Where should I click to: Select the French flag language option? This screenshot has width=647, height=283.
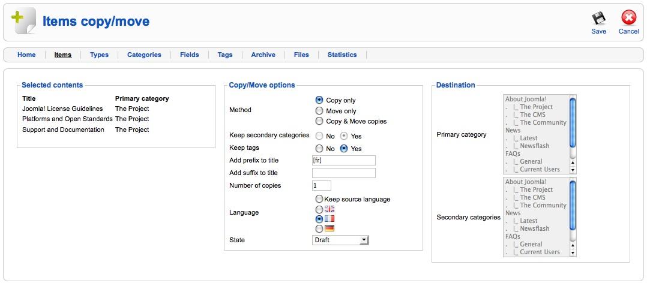tap(319, 219)
